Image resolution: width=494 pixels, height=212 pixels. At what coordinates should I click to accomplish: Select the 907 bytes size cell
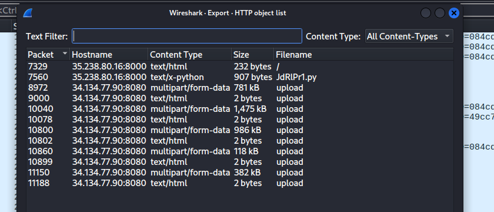click(x=253, y=77)
